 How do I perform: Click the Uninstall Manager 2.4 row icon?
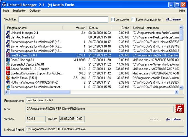click(8, 33)
